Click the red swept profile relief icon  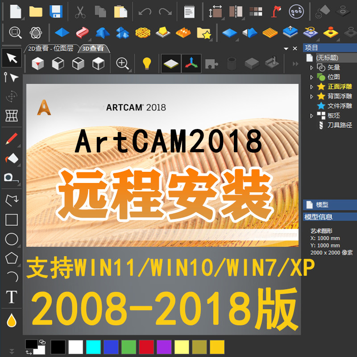(x=83, y=33)
